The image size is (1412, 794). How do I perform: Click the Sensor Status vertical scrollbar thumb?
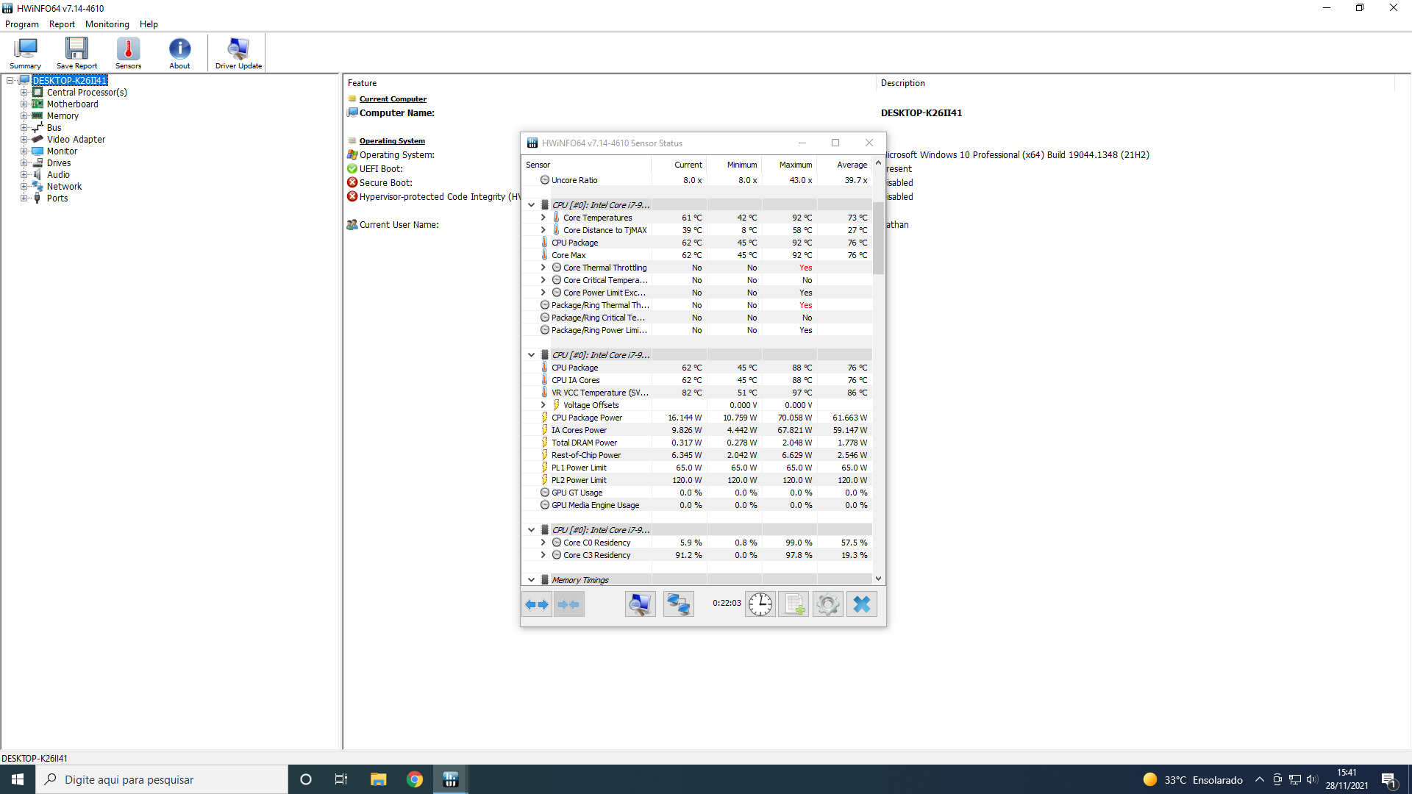coord(878,237)
